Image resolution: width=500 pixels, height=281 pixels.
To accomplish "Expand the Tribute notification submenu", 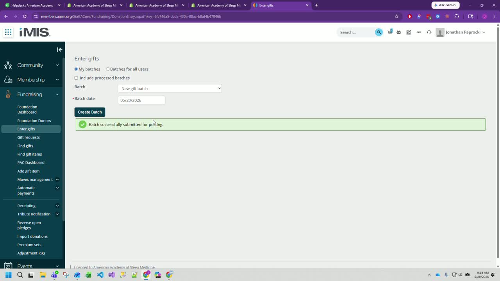I will click(x=57, y=214).
